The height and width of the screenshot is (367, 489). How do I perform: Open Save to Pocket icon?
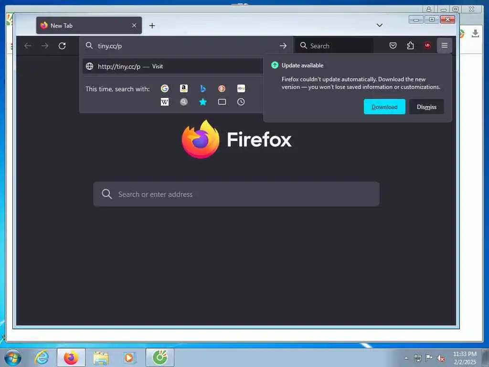(x=393, y=45)
